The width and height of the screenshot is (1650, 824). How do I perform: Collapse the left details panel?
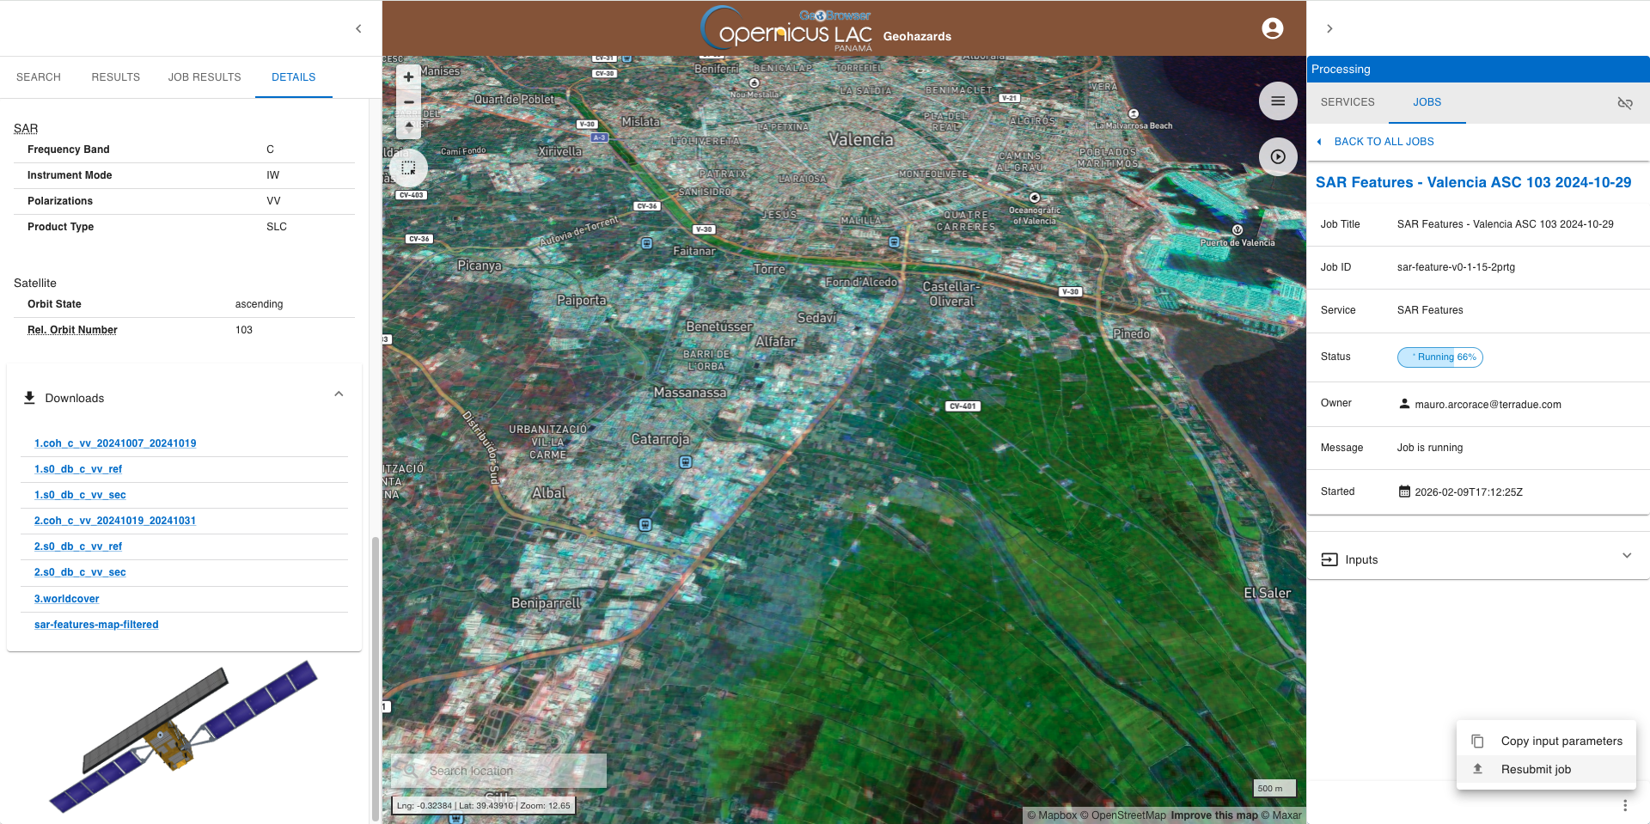[x=358, y=29]
